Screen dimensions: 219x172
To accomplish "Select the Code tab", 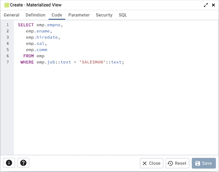I will [57, 15].
